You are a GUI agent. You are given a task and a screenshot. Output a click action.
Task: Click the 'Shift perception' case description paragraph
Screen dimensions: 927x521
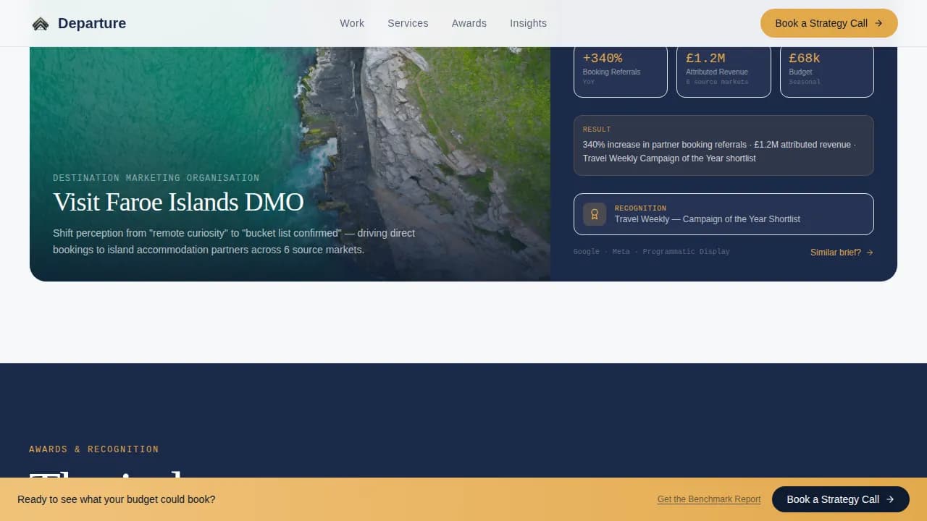pos(234,242)
